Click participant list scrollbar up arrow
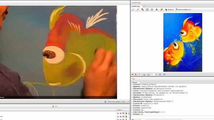The width and height of the screenshot is (214, 120). (129, 113)
